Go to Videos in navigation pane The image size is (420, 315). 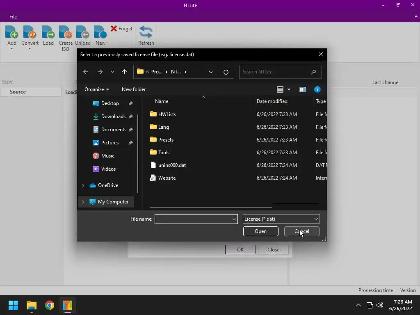pos(108,169)
